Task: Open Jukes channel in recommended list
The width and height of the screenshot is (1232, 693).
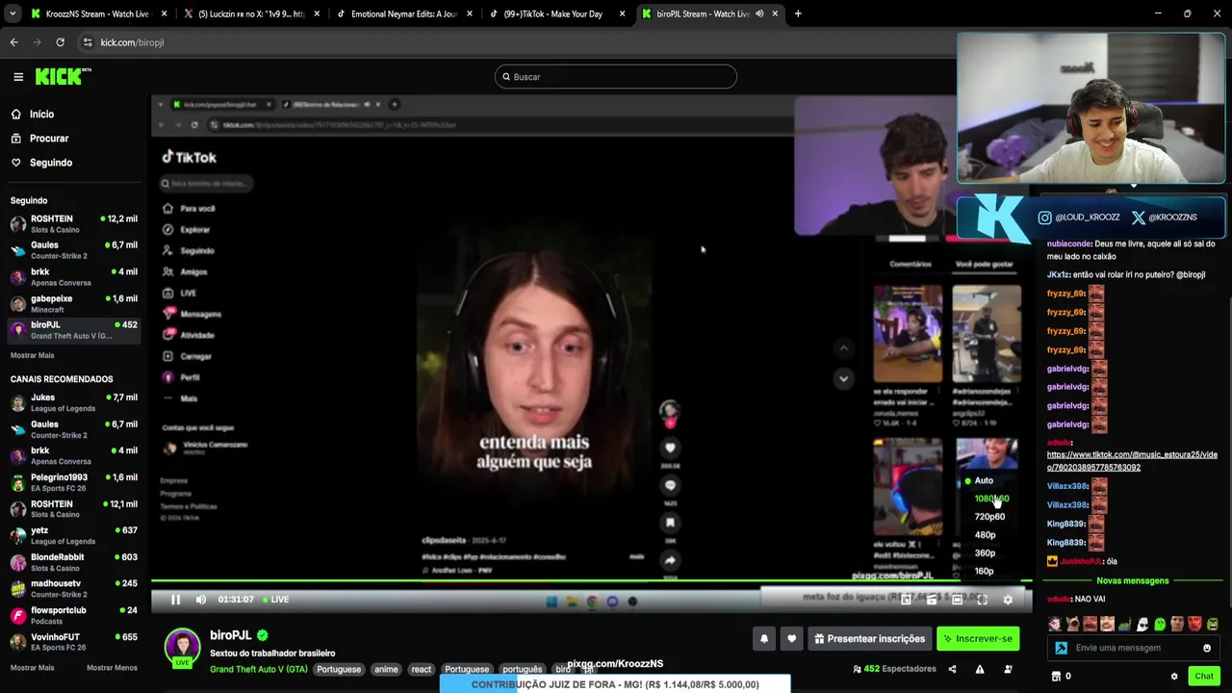Action: click(74, 402)
